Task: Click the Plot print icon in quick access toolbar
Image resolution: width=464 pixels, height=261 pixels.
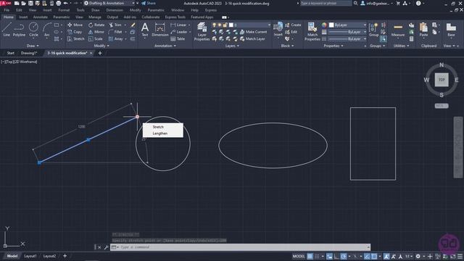Action: click(x=59, y=3)
